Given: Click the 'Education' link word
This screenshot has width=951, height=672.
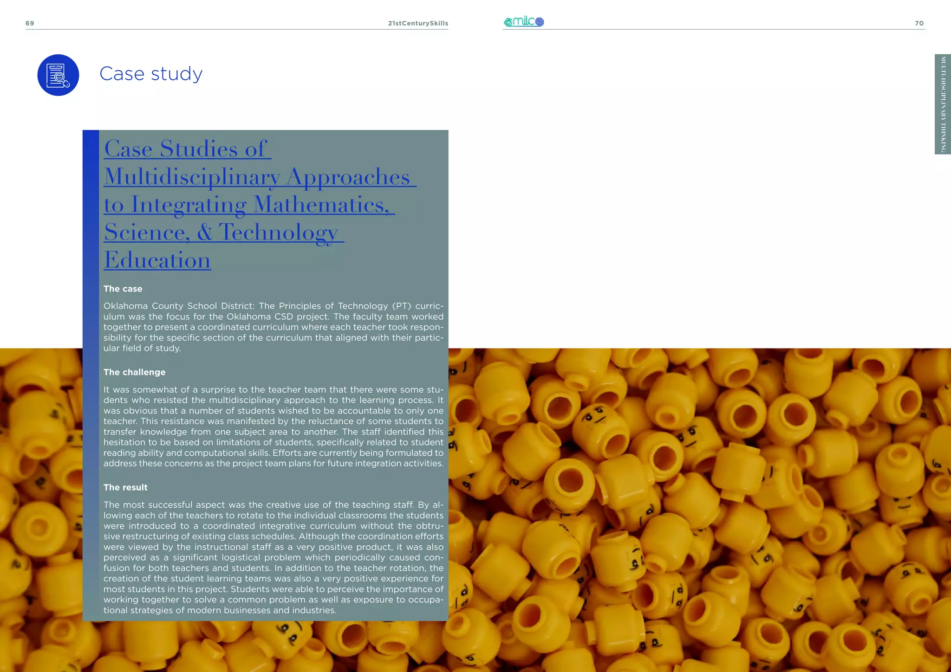Looking at the screenshot, I should click(x=157, y=260).
